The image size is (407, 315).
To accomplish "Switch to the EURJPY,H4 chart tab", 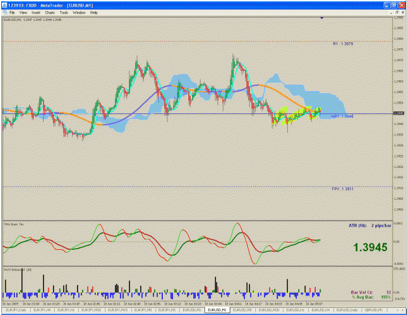I will [42, 310].
